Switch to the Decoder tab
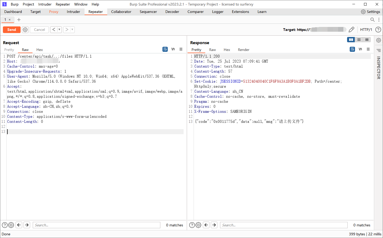 (x=172, y=12)
